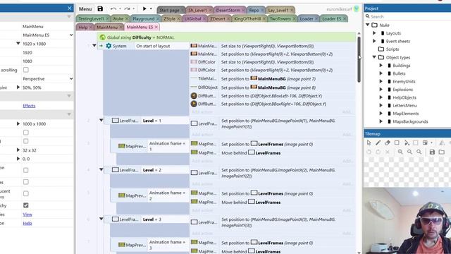Viewport: 451px width, 254px height.
Task: Select the Tilemap fill bucket tool
Action: pos(407,143)
